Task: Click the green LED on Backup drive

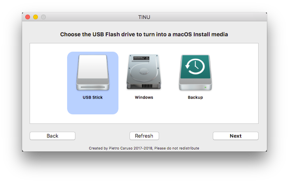Action: coord(205,87)
